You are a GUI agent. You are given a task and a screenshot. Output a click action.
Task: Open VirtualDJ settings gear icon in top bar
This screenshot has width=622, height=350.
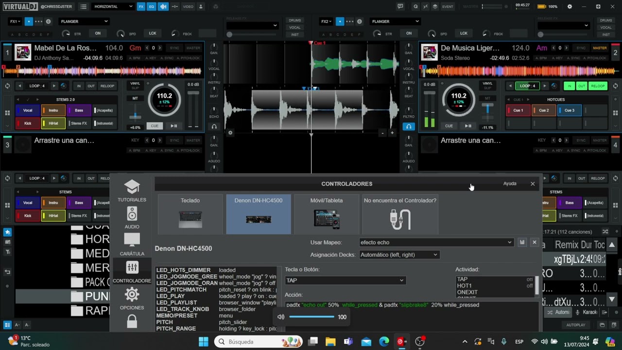tap(570, 6)
